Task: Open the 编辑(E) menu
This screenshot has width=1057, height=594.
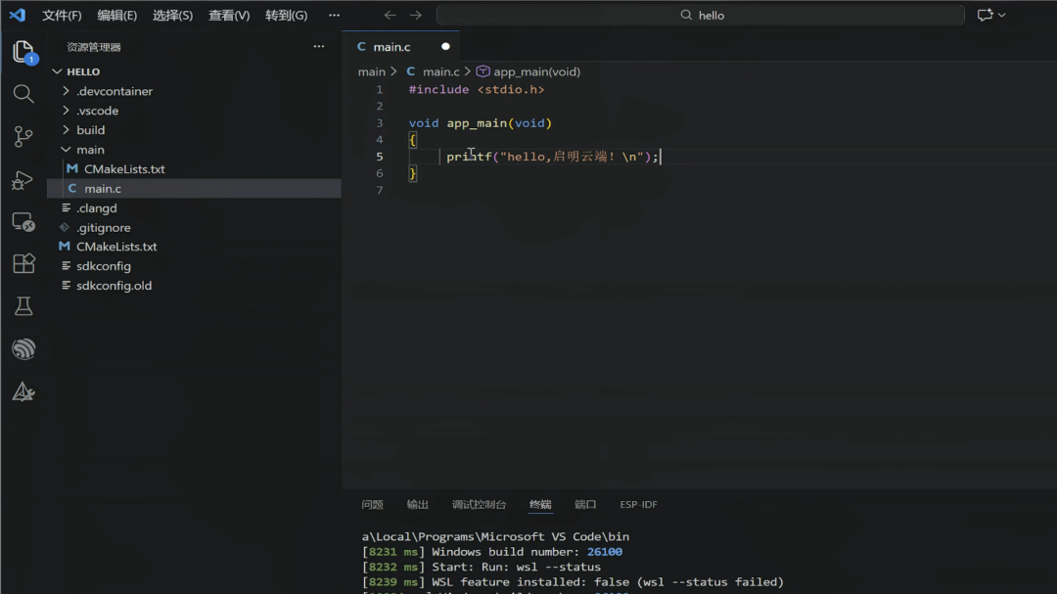Action: (x=116, y=15)
